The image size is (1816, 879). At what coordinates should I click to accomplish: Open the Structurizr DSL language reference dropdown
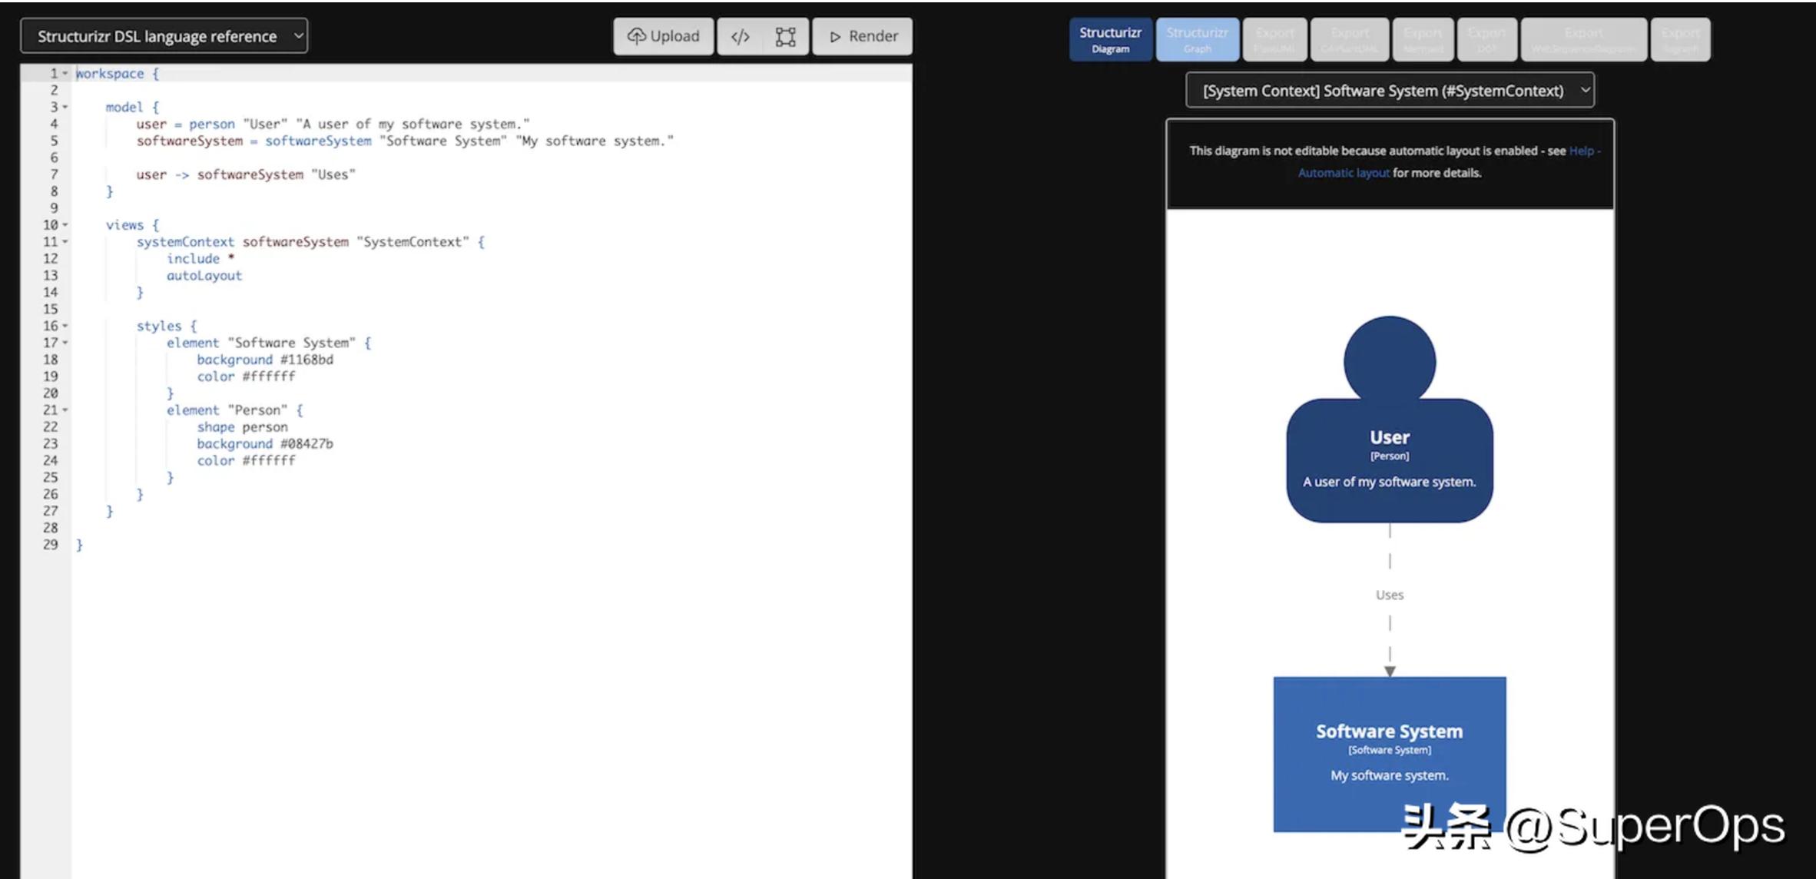tap(164, 36)
